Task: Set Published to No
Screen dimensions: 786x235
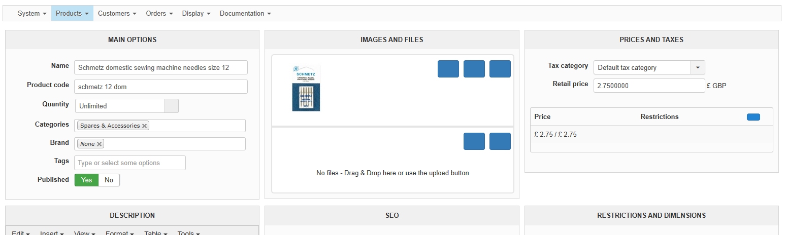Action: [109, 180]
